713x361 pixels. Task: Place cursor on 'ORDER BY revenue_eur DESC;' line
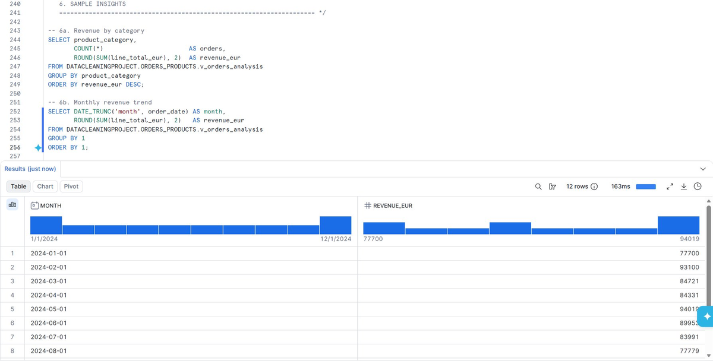click(96, 84)
